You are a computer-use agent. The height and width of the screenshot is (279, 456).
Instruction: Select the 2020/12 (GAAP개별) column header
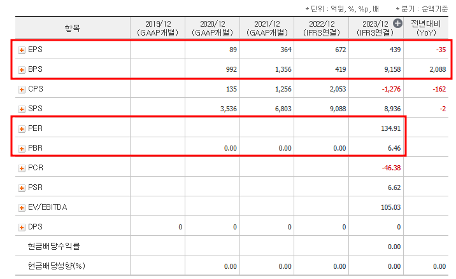pyautogui.click(x=212, y=28)
